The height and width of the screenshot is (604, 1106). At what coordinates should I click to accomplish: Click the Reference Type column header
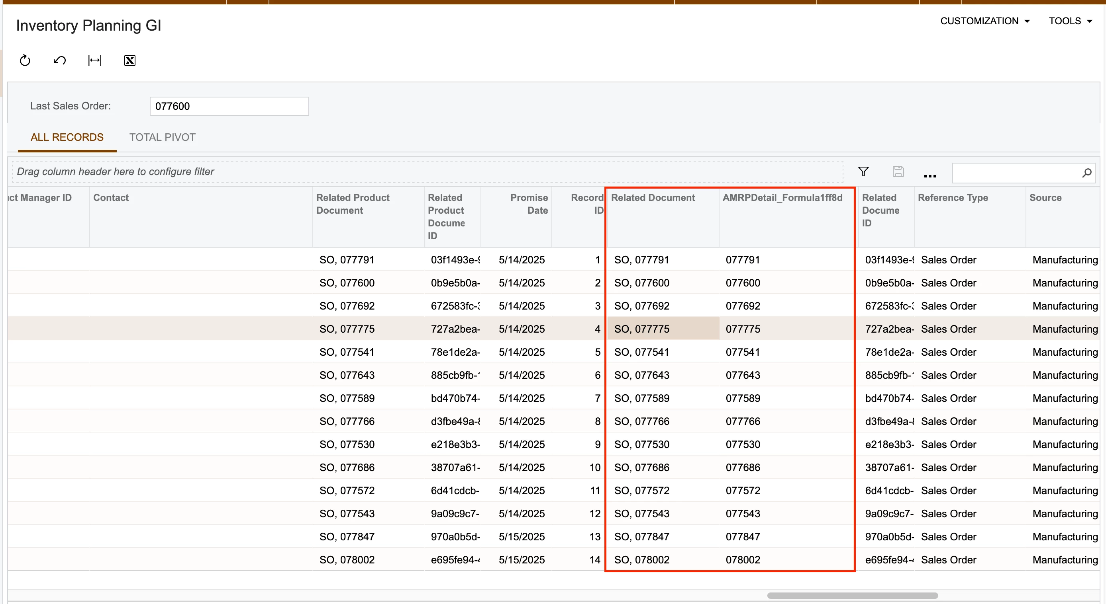pyautogui.click(x=953, y=198)
